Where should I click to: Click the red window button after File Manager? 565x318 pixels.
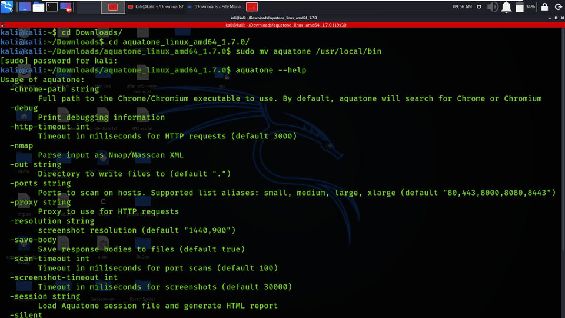click(251, 7)
